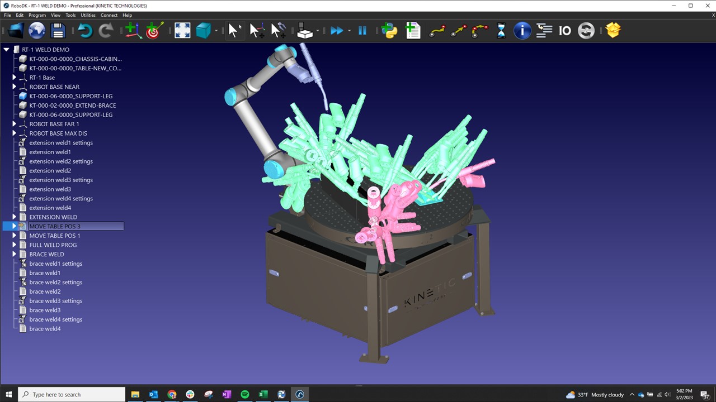
Task: Click the Add reference frame icon
Action: 133,31
